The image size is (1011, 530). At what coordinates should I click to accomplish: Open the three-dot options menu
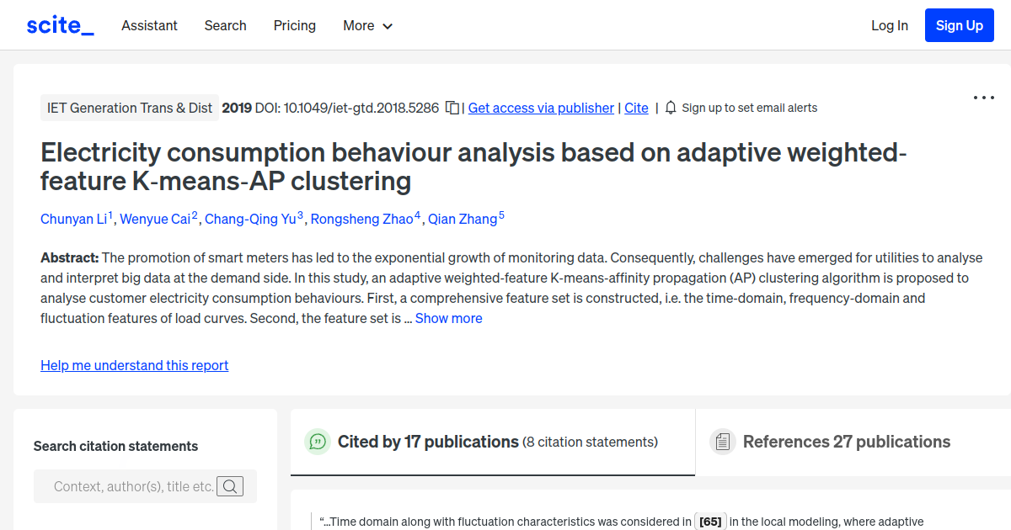pos(983,98)
